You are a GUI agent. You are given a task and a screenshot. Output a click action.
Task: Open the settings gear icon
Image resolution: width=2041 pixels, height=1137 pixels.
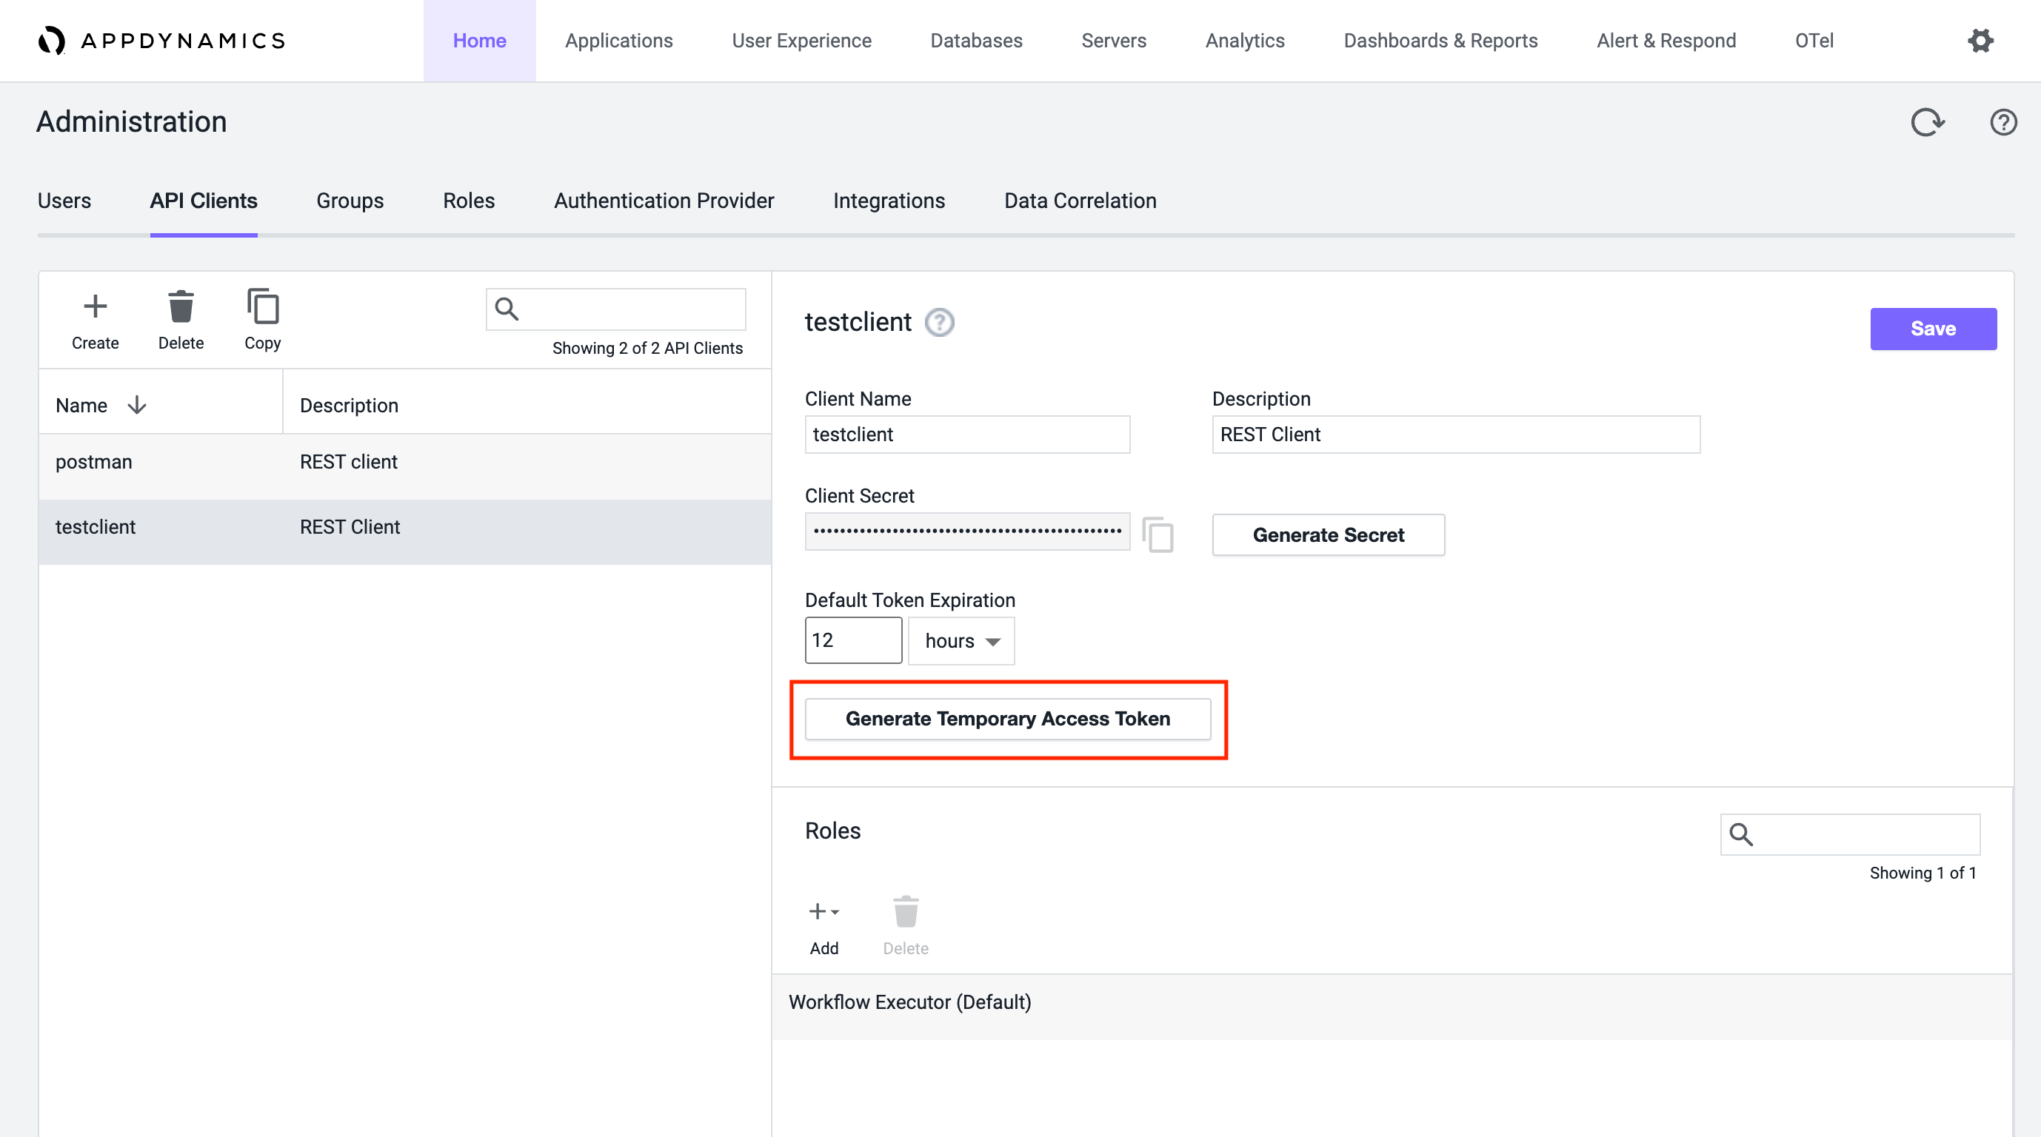(x=1980, y=41)
